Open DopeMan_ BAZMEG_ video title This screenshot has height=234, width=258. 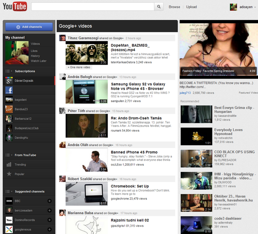tap(130, 47)
